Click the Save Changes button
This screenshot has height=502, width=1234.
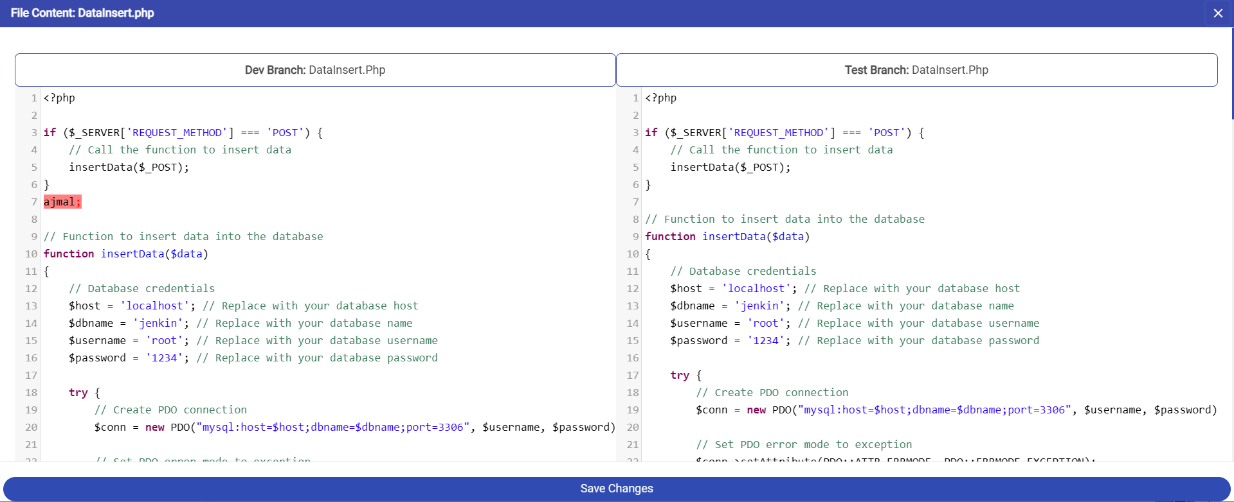(x=616, y=489)
